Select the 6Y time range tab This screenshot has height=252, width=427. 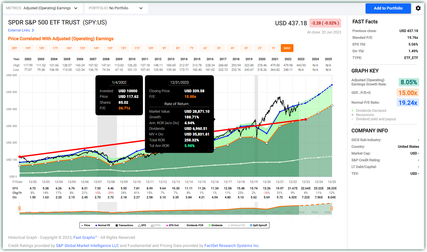(205, 48)
